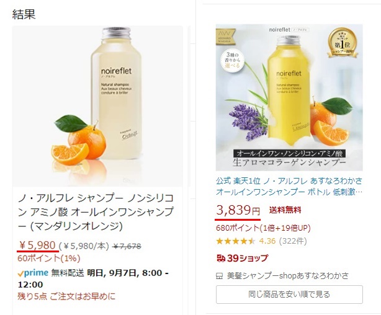Open the Amazon noireflet orange shampoo image
Screen dimensions: 381x315
pyautogui.click(x=97, y=106)
